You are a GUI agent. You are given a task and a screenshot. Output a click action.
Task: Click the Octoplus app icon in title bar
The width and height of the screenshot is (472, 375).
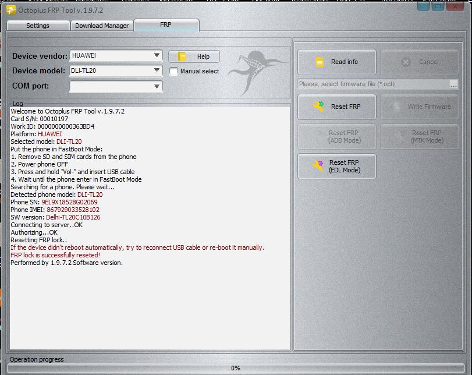pos(10,10)
